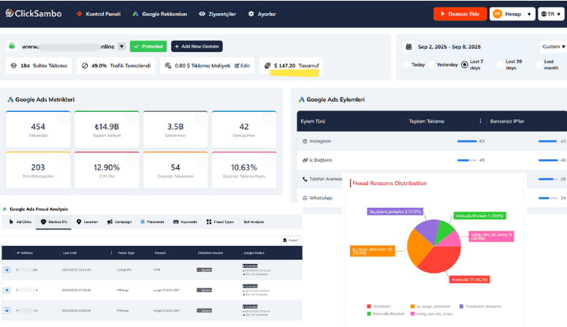Switch to the Ad Clicks tab

[x=20, y=222]
